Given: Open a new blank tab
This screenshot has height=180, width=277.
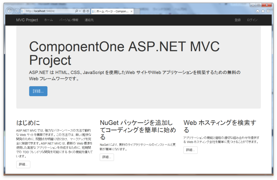Looking at the screenshot, I should (x=137, y=11).
